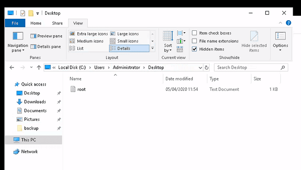
Task: Switch to Medium icons layout
Action: tap(87, 41)
